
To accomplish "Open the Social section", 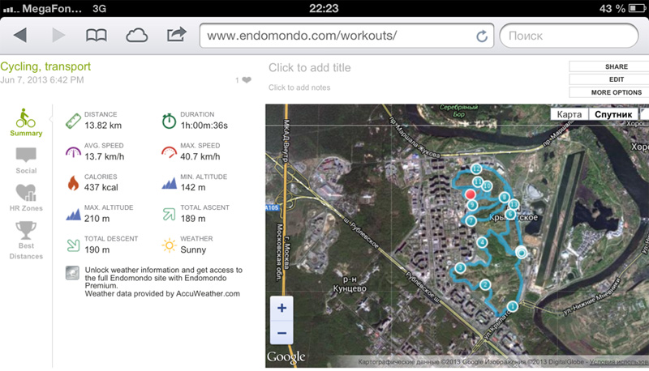I will pos(26,160).
